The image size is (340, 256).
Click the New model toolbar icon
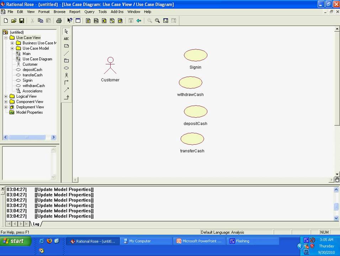coord(6,21)
